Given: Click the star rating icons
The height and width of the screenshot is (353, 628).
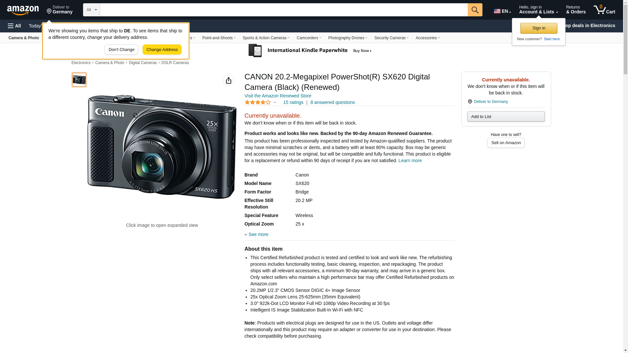Looking at the screenshot, I should pos(257,103).
